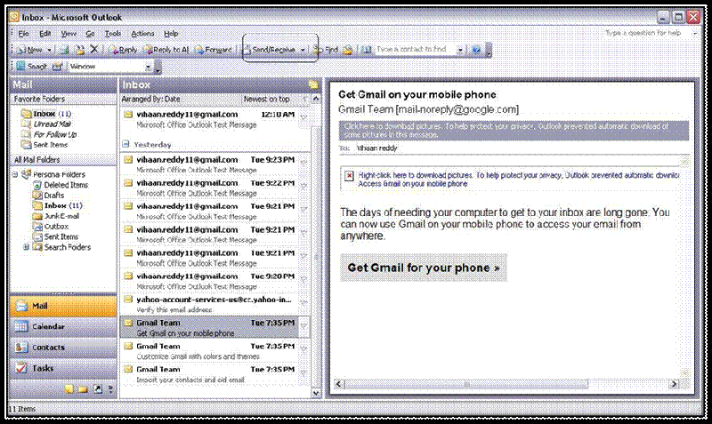Open the Folder List icon at the navigation pane bottom
The width and height of the screenshot is (712, 424).
tap(83, 388)
